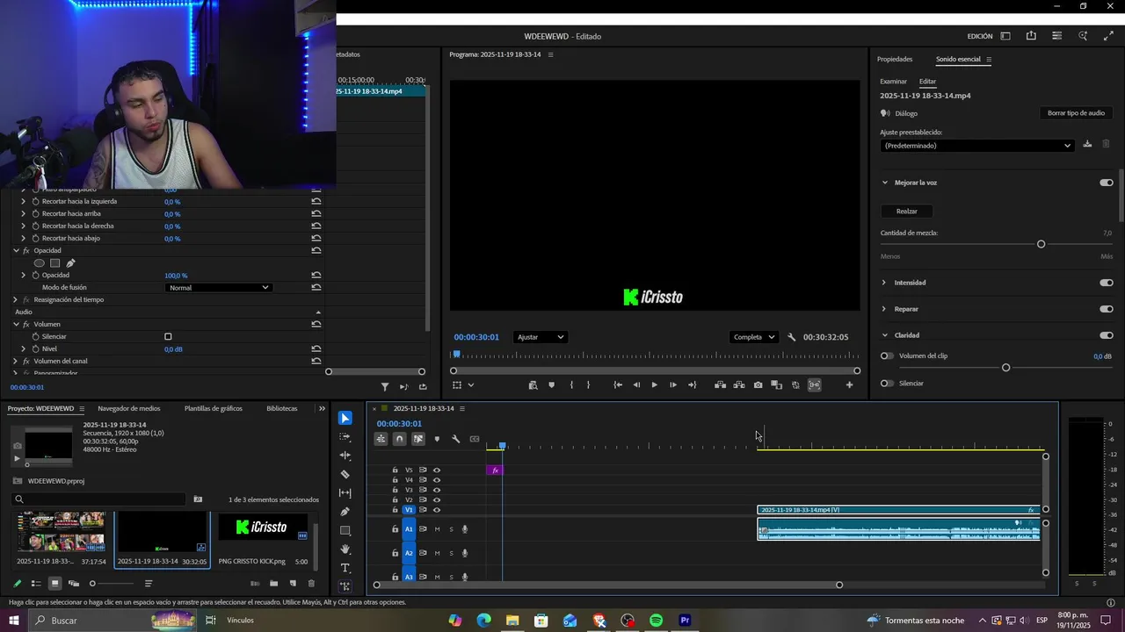Switch to Bibliotecas tab
The height and width of the screenshot is (632, 1125).
click(282, 408)
